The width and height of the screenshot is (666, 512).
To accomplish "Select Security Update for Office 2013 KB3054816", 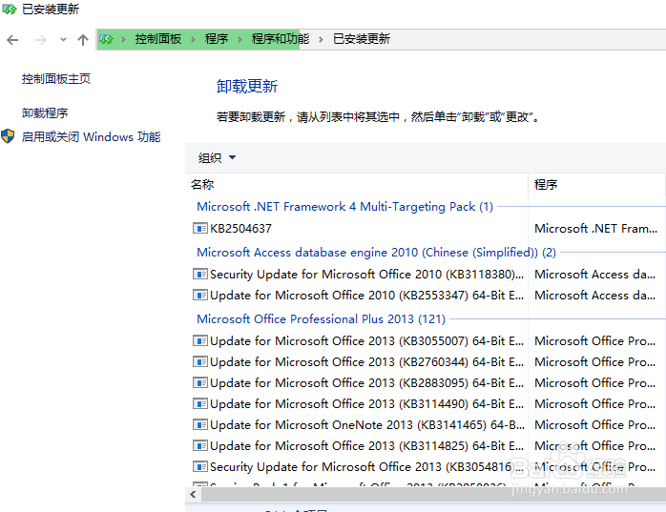I will pyautogui.click(x=366, y=467).
